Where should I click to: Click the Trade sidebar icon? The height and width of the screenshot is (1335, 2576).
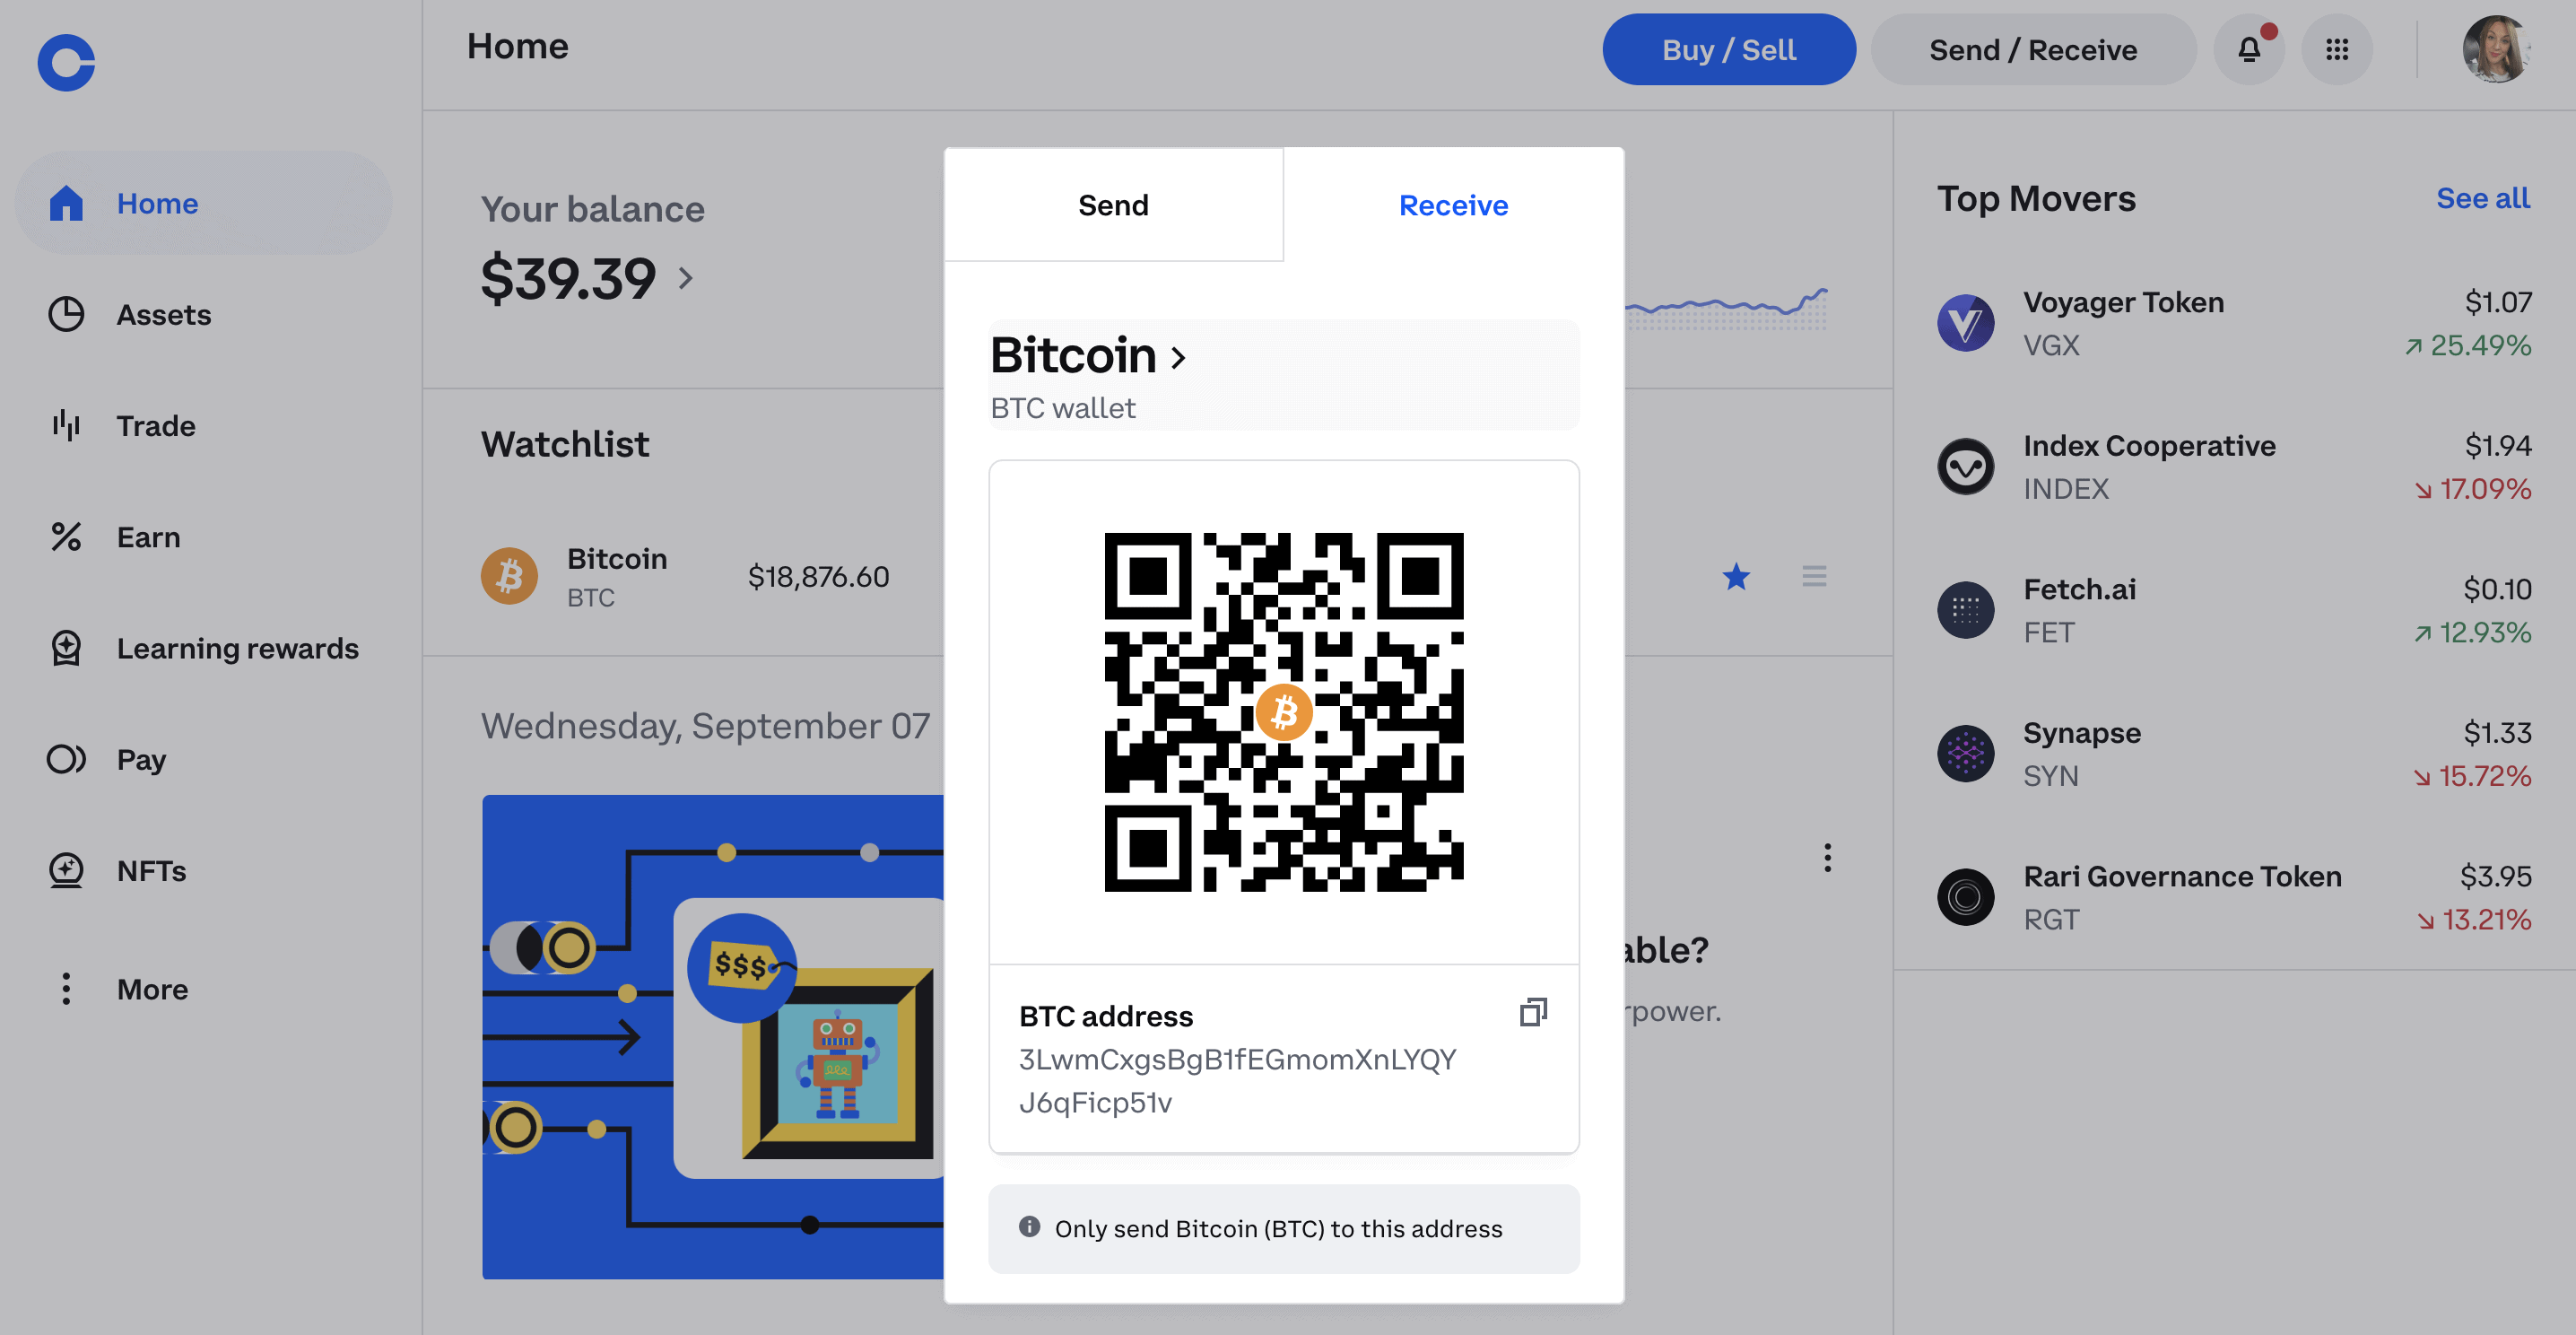click(66, 424)
